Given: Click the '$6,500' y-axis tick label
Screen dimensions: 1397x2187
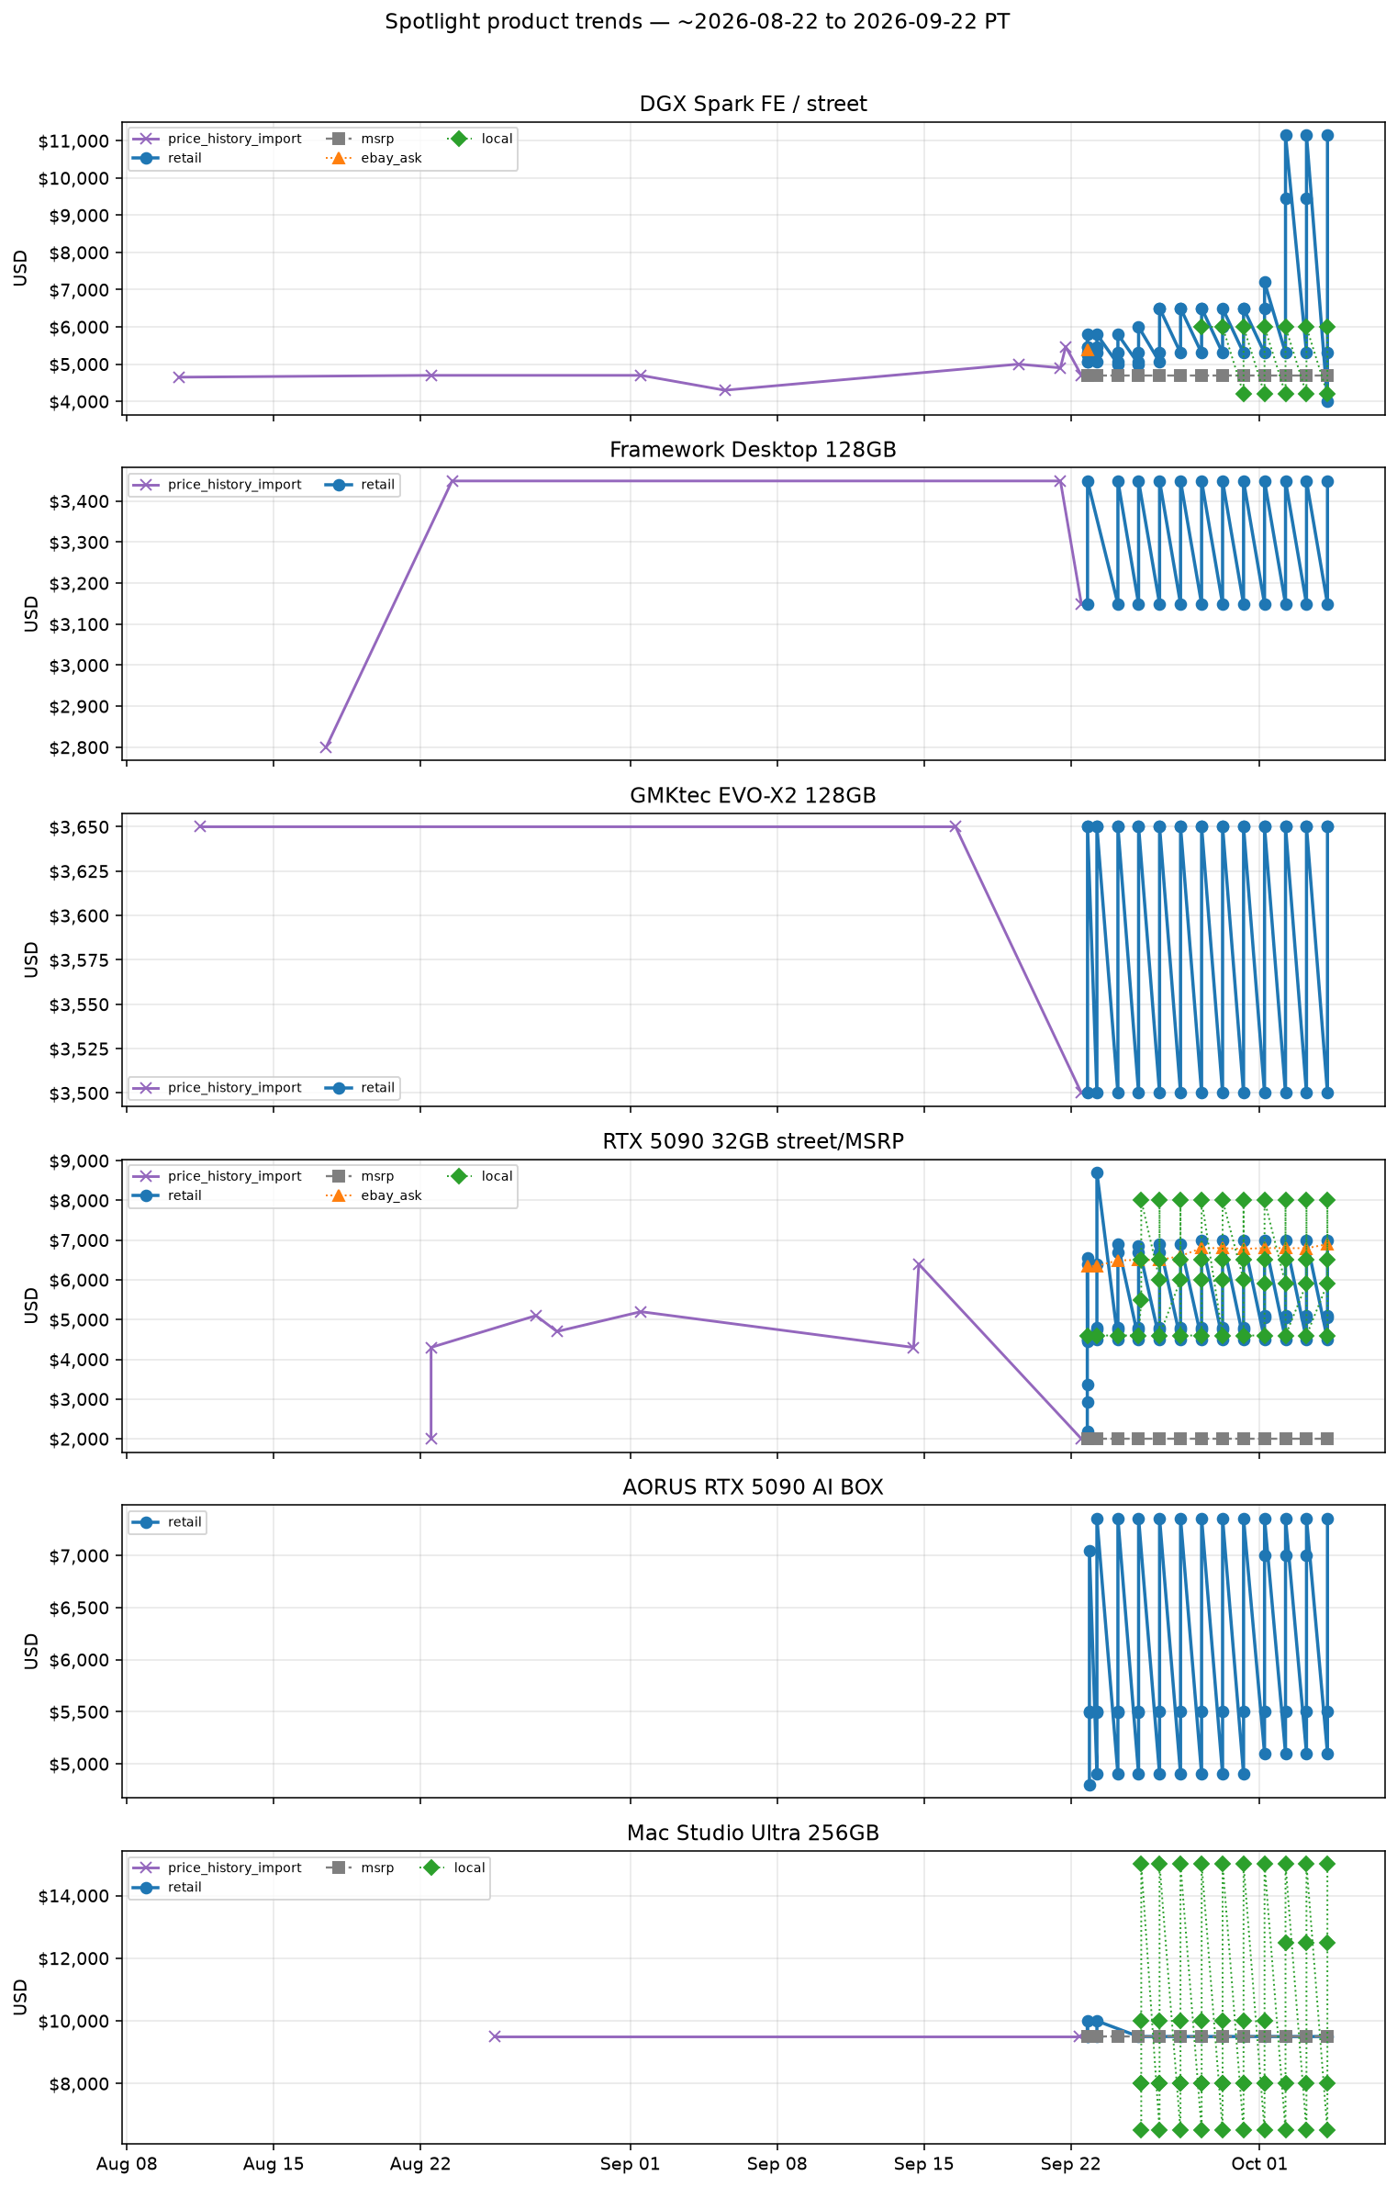Looking at the screenshot, I should point(78,1608).
